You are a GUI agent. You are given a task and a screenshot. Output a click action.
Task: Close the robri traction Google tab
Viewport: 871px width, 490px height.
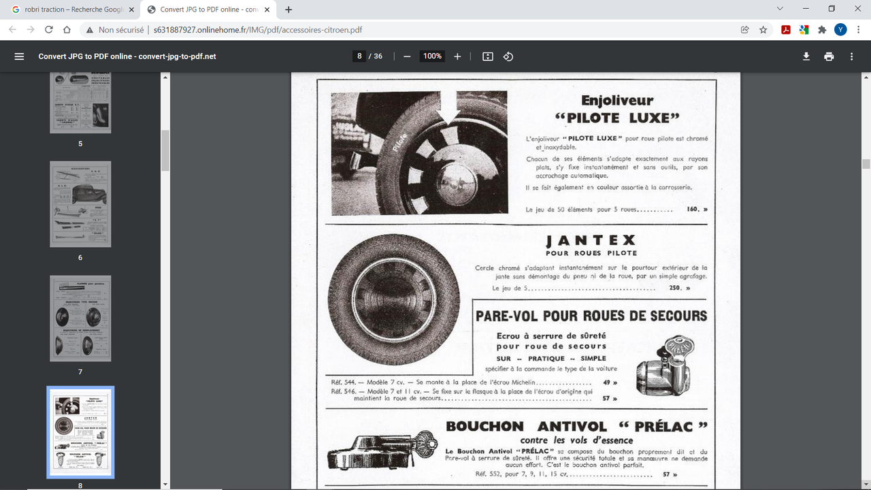tap(131, 10)
